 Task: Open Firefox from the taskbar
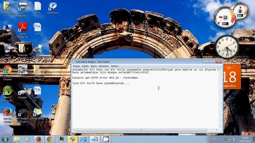39,139
